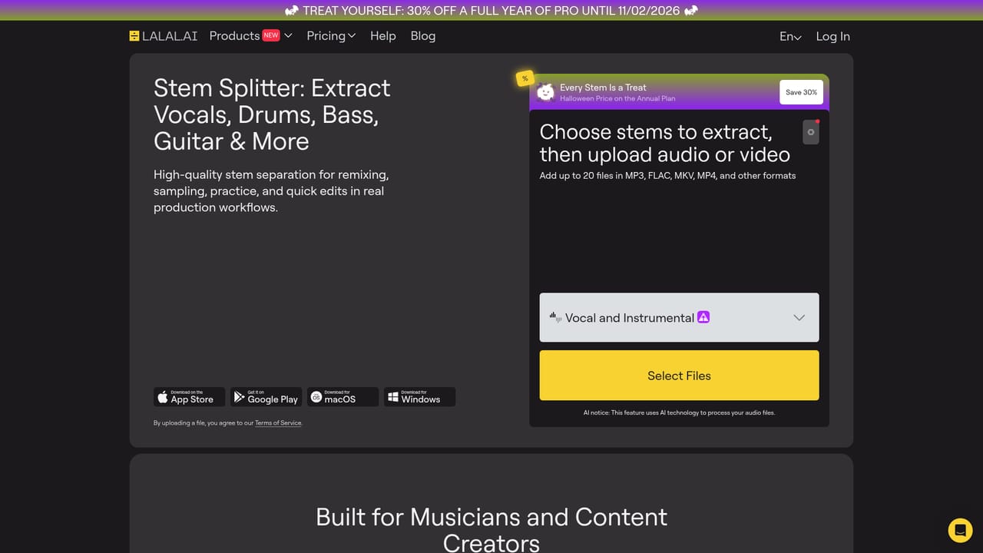Viewport: 983px width, 553px height.
Task: Open the settings gear in upload panel
Action: tap(810, 132)
